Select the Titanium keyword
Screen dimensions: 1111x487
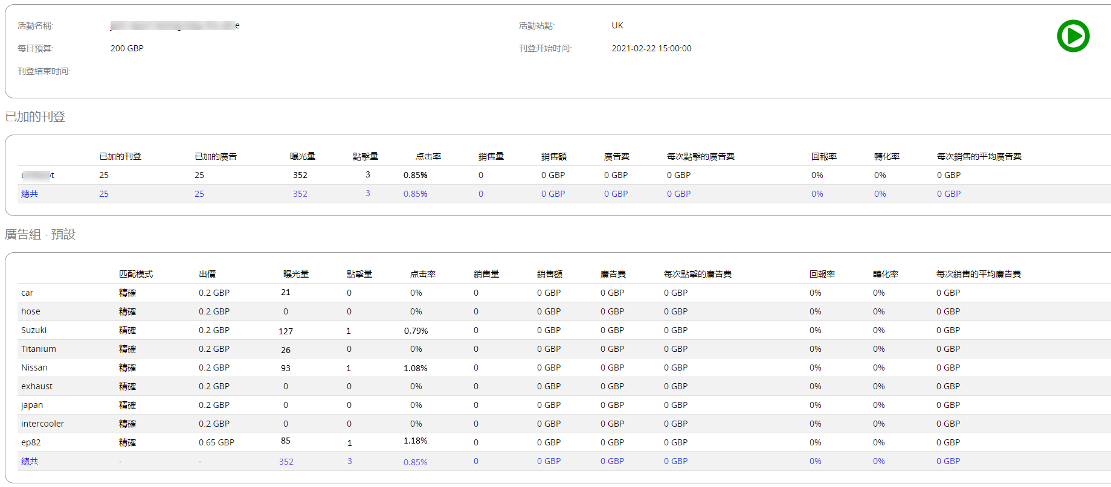pyautogui.click(x=39, y=349)
